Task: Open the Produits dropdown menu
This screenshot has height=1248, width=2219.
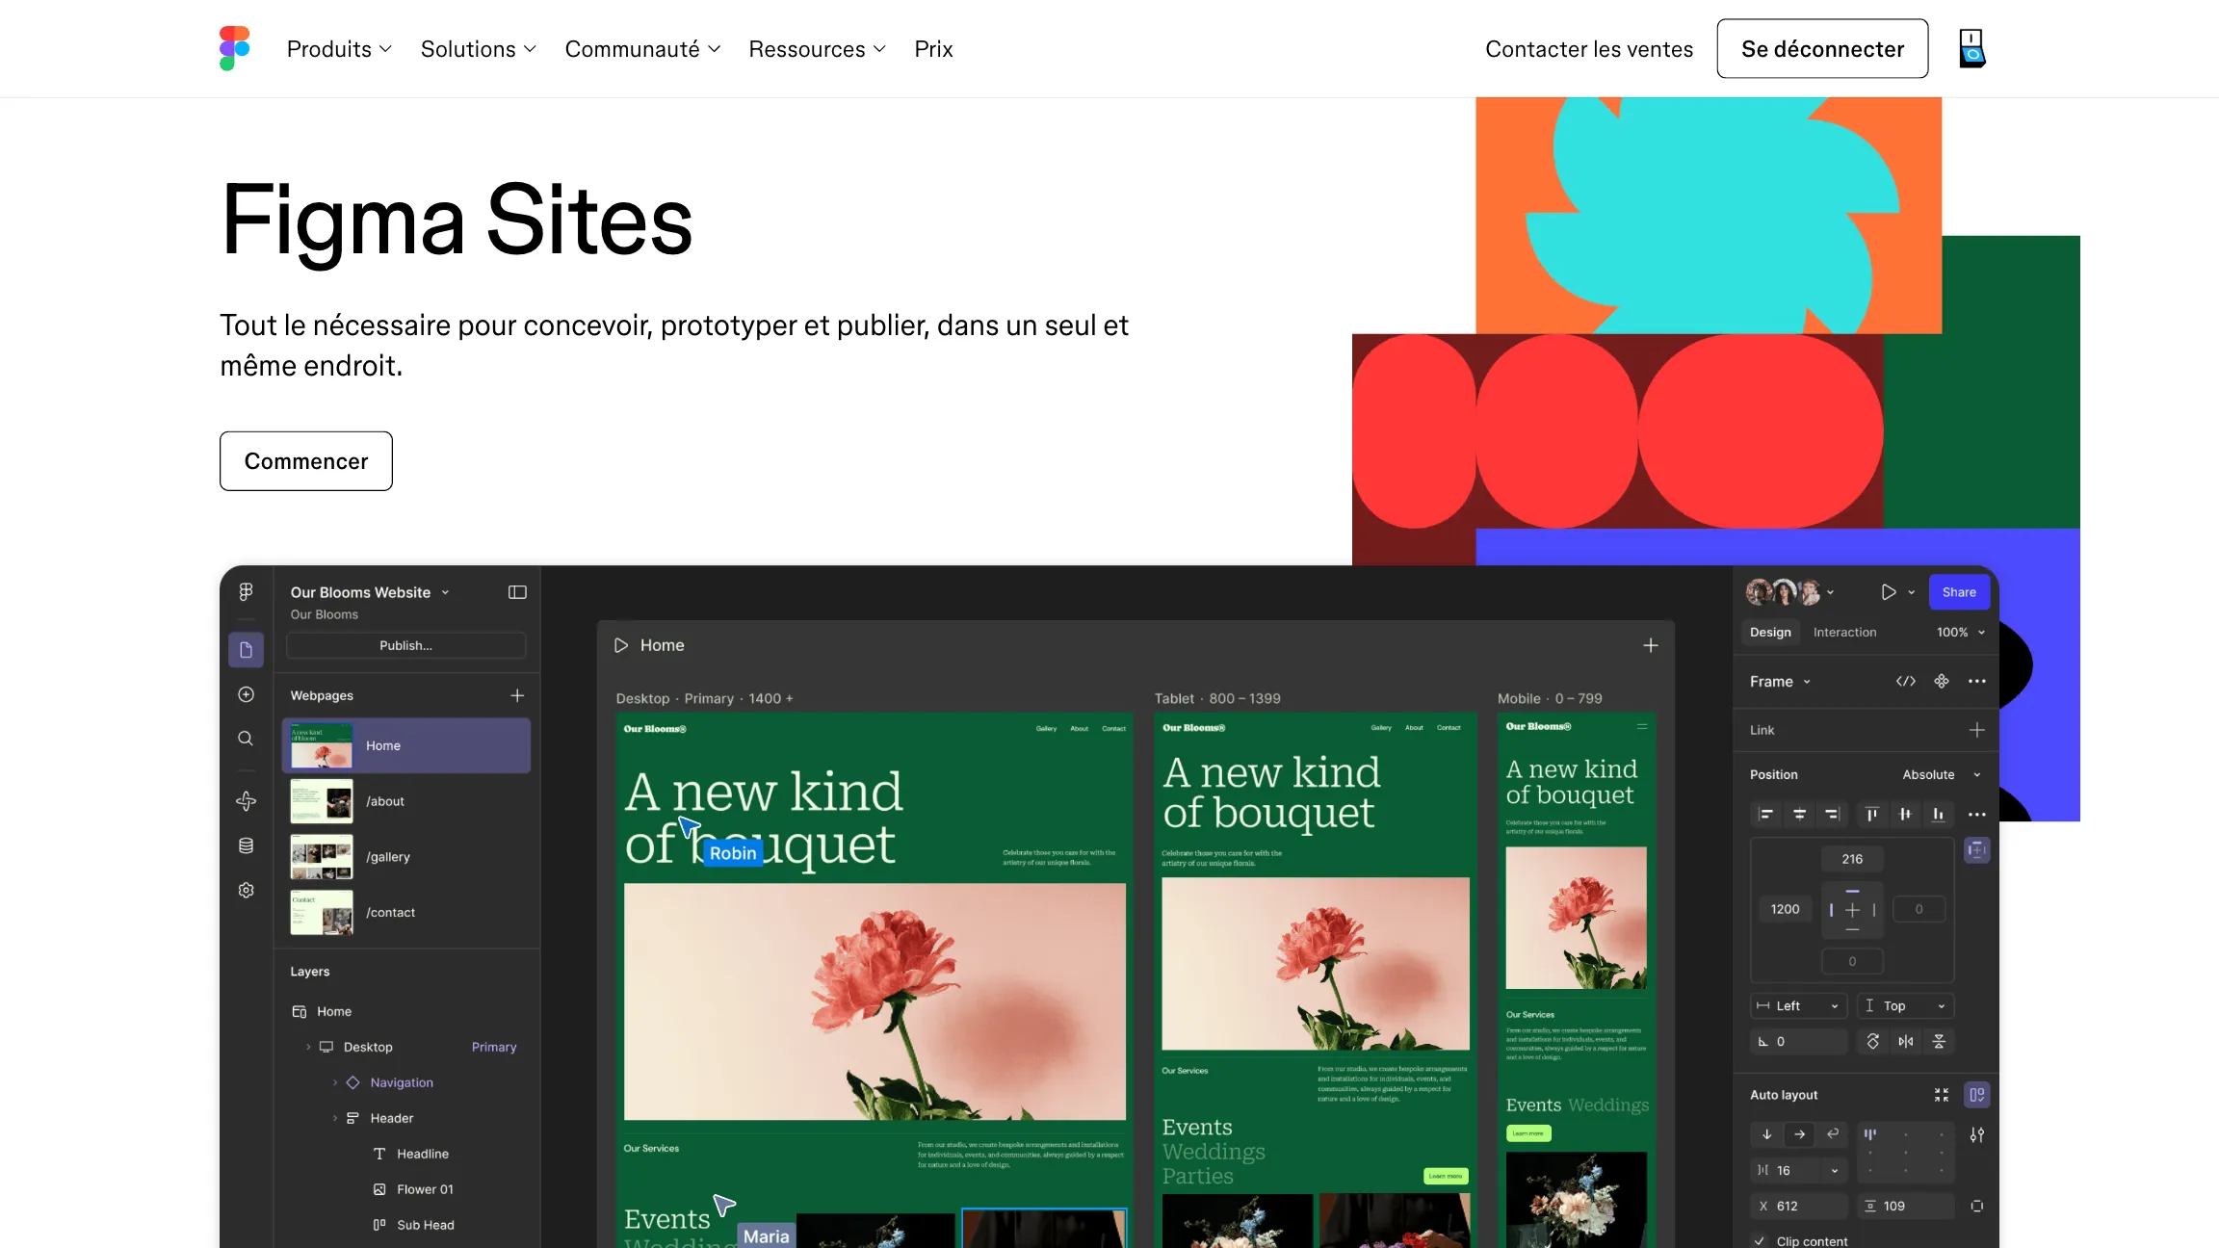Action: tap(339, 49)
